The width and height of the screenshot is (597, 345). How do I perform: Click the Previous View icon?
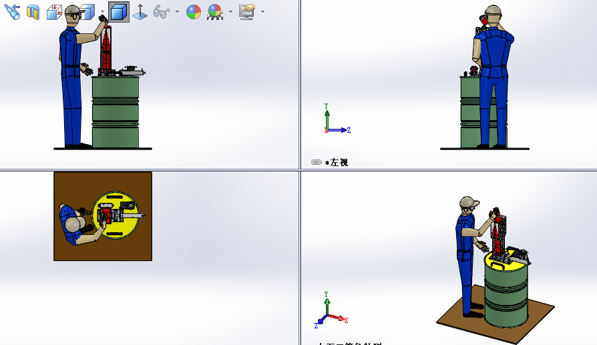pos(12,12)
